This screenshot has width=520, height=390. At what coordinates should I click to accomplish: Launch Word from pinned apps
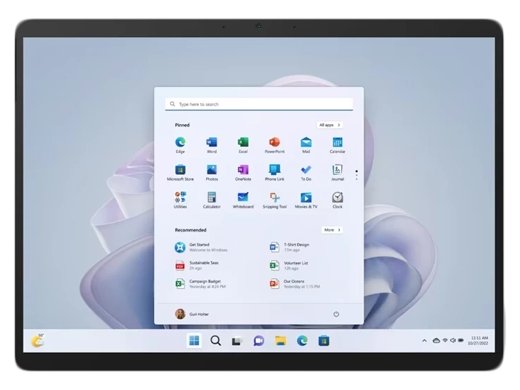pos(212,145)
